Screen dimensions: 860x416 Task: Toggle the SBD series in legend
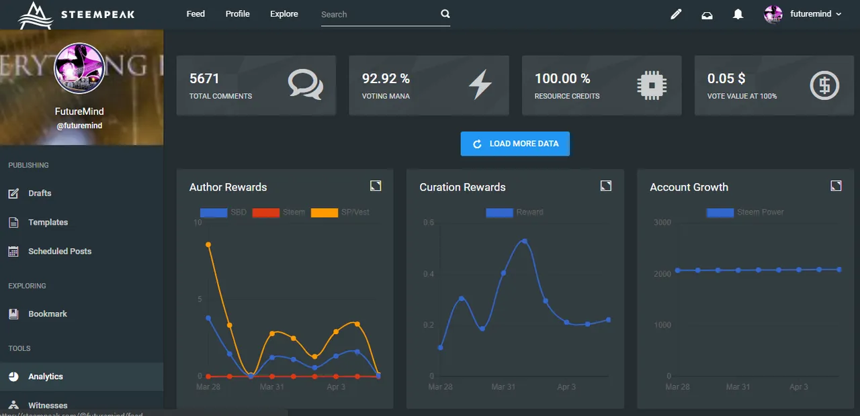[x=223, y=212]
